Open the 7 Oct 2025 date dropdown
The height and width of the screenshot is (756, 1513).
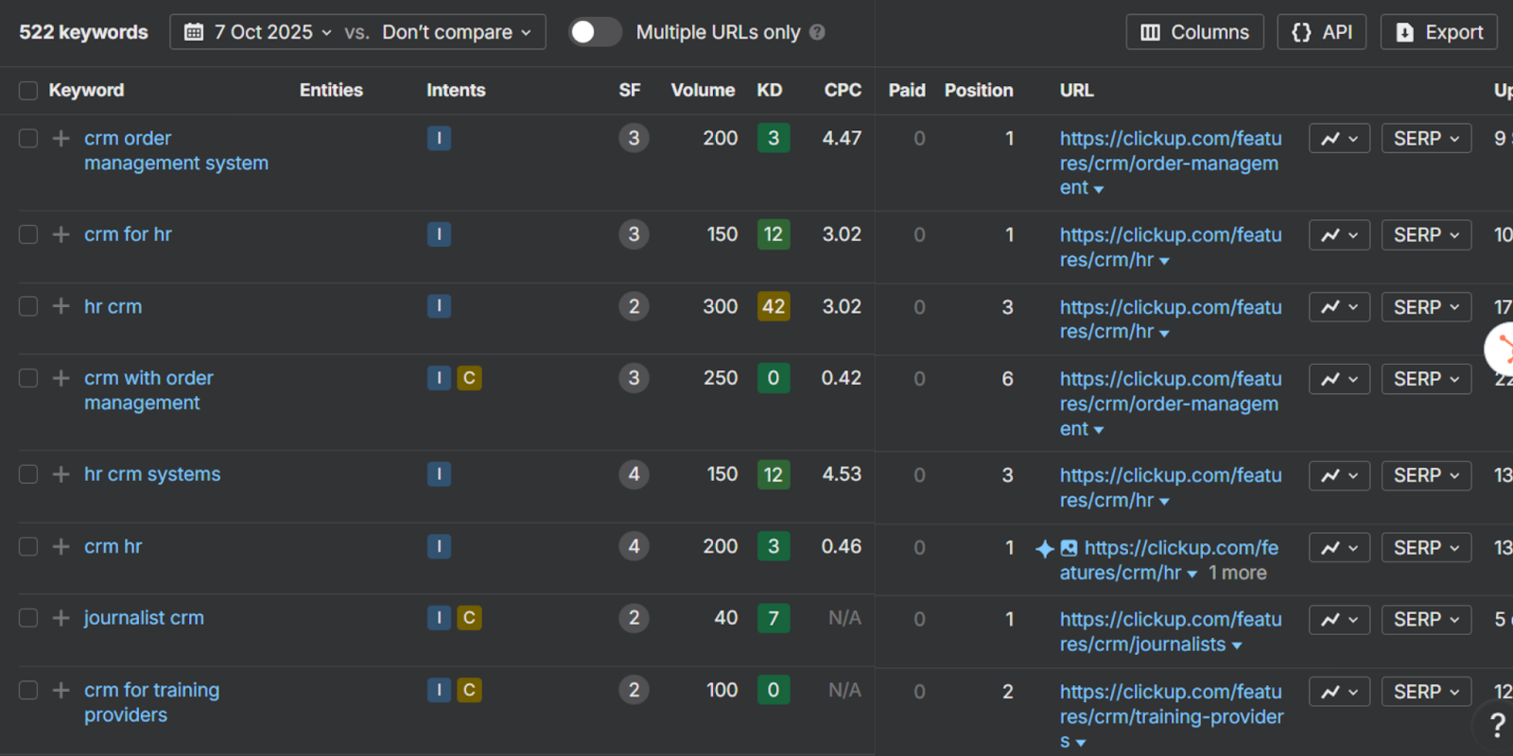tap(258, 32)
